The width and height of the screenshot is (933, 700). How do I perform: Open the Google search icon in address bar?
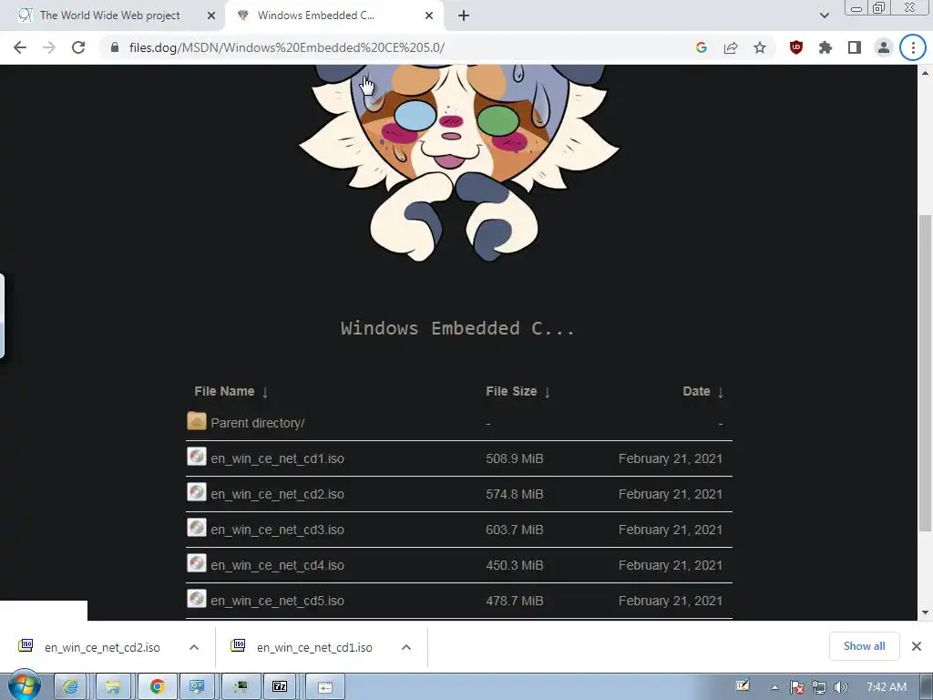pos(702,47)
